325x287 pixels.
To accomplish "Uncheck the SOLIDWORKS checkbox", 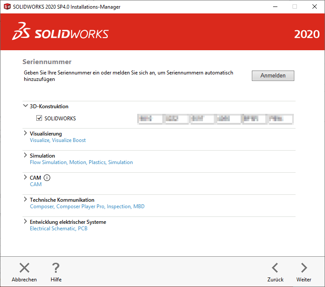I will pyautogui.click(x=39, y=118).
